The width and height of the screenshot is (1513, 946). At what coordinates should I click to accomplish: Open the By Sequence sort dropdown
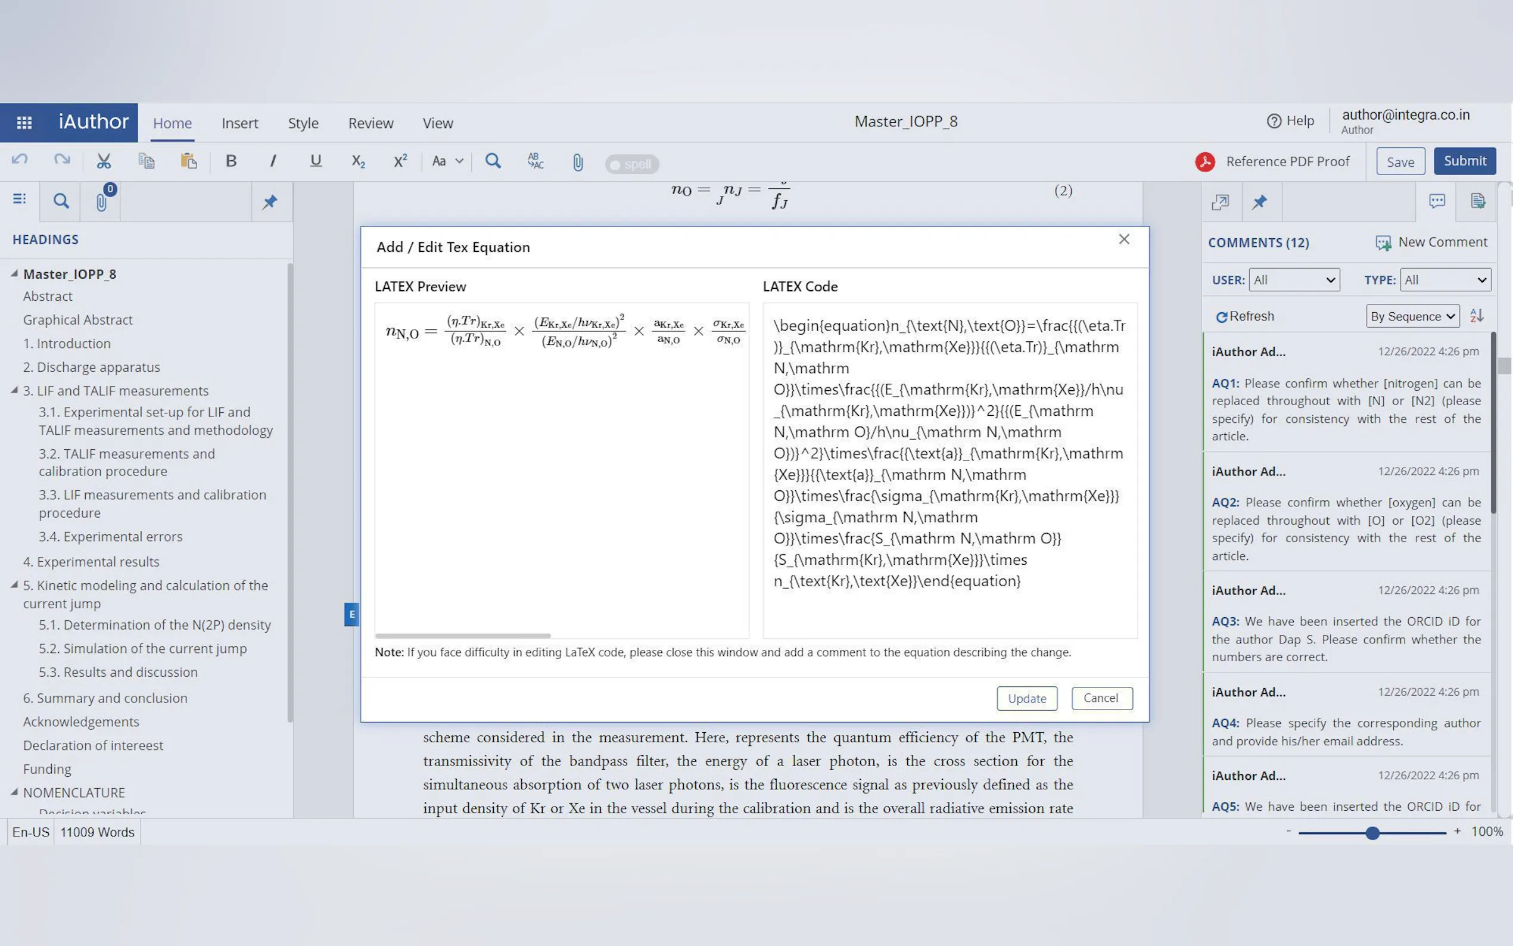(1412, 316)
